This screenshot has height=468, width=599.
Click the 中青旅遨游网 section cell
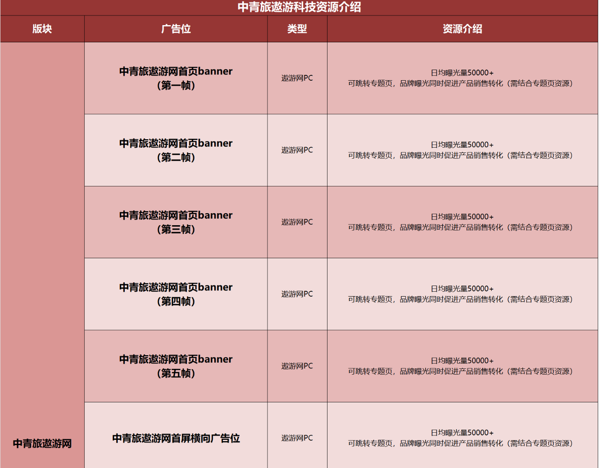42,443
